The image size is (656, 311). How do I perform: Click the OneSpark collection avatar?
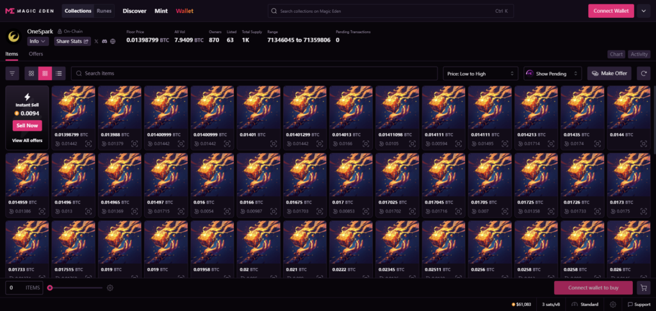(15, 36)
